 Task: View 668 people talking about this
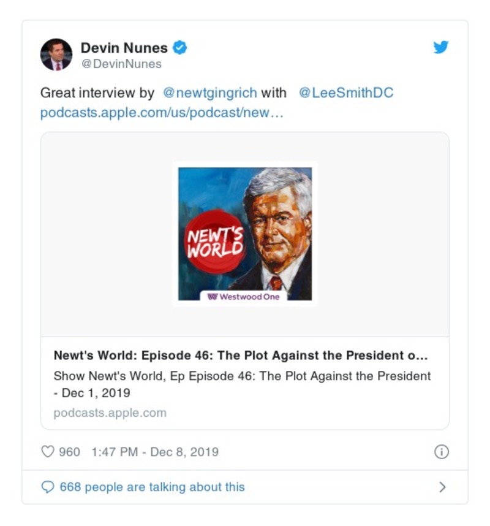[x=152, y=487]
